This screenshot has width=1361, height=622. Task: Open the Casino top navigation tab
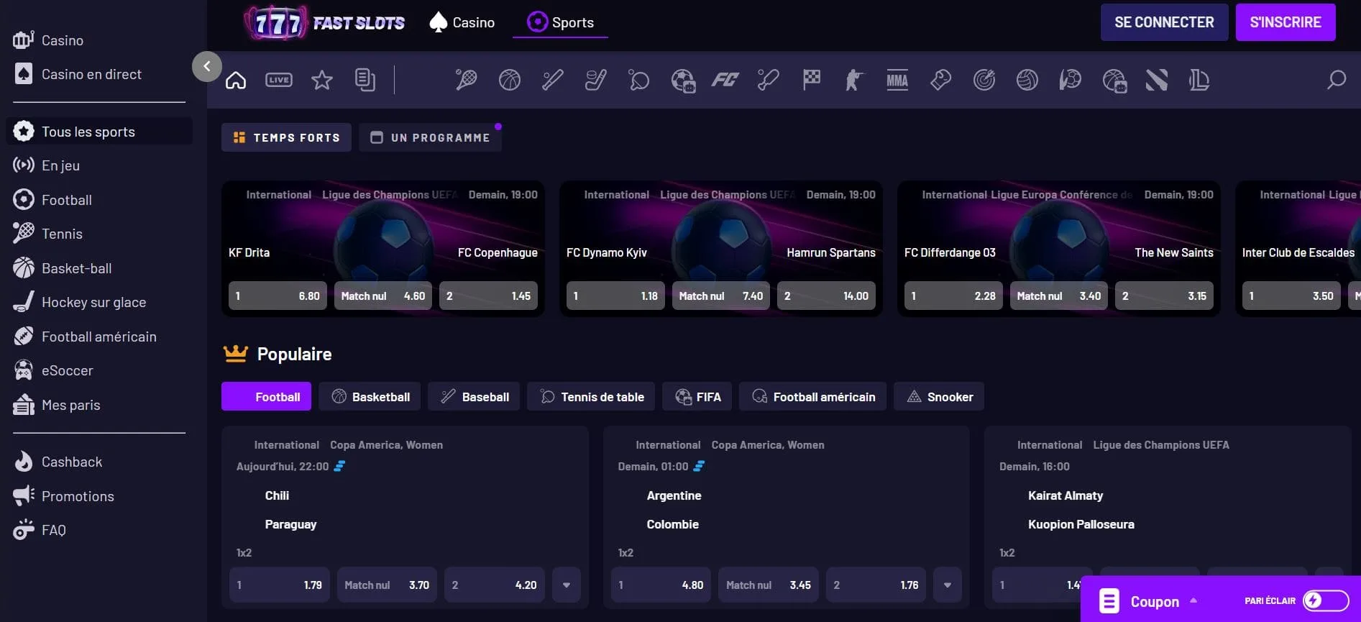coord(462,22)
